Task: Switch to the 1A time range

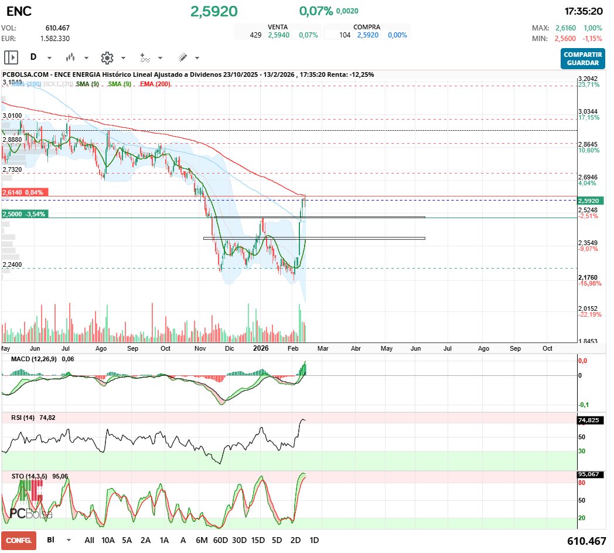Action: [164, 540]
